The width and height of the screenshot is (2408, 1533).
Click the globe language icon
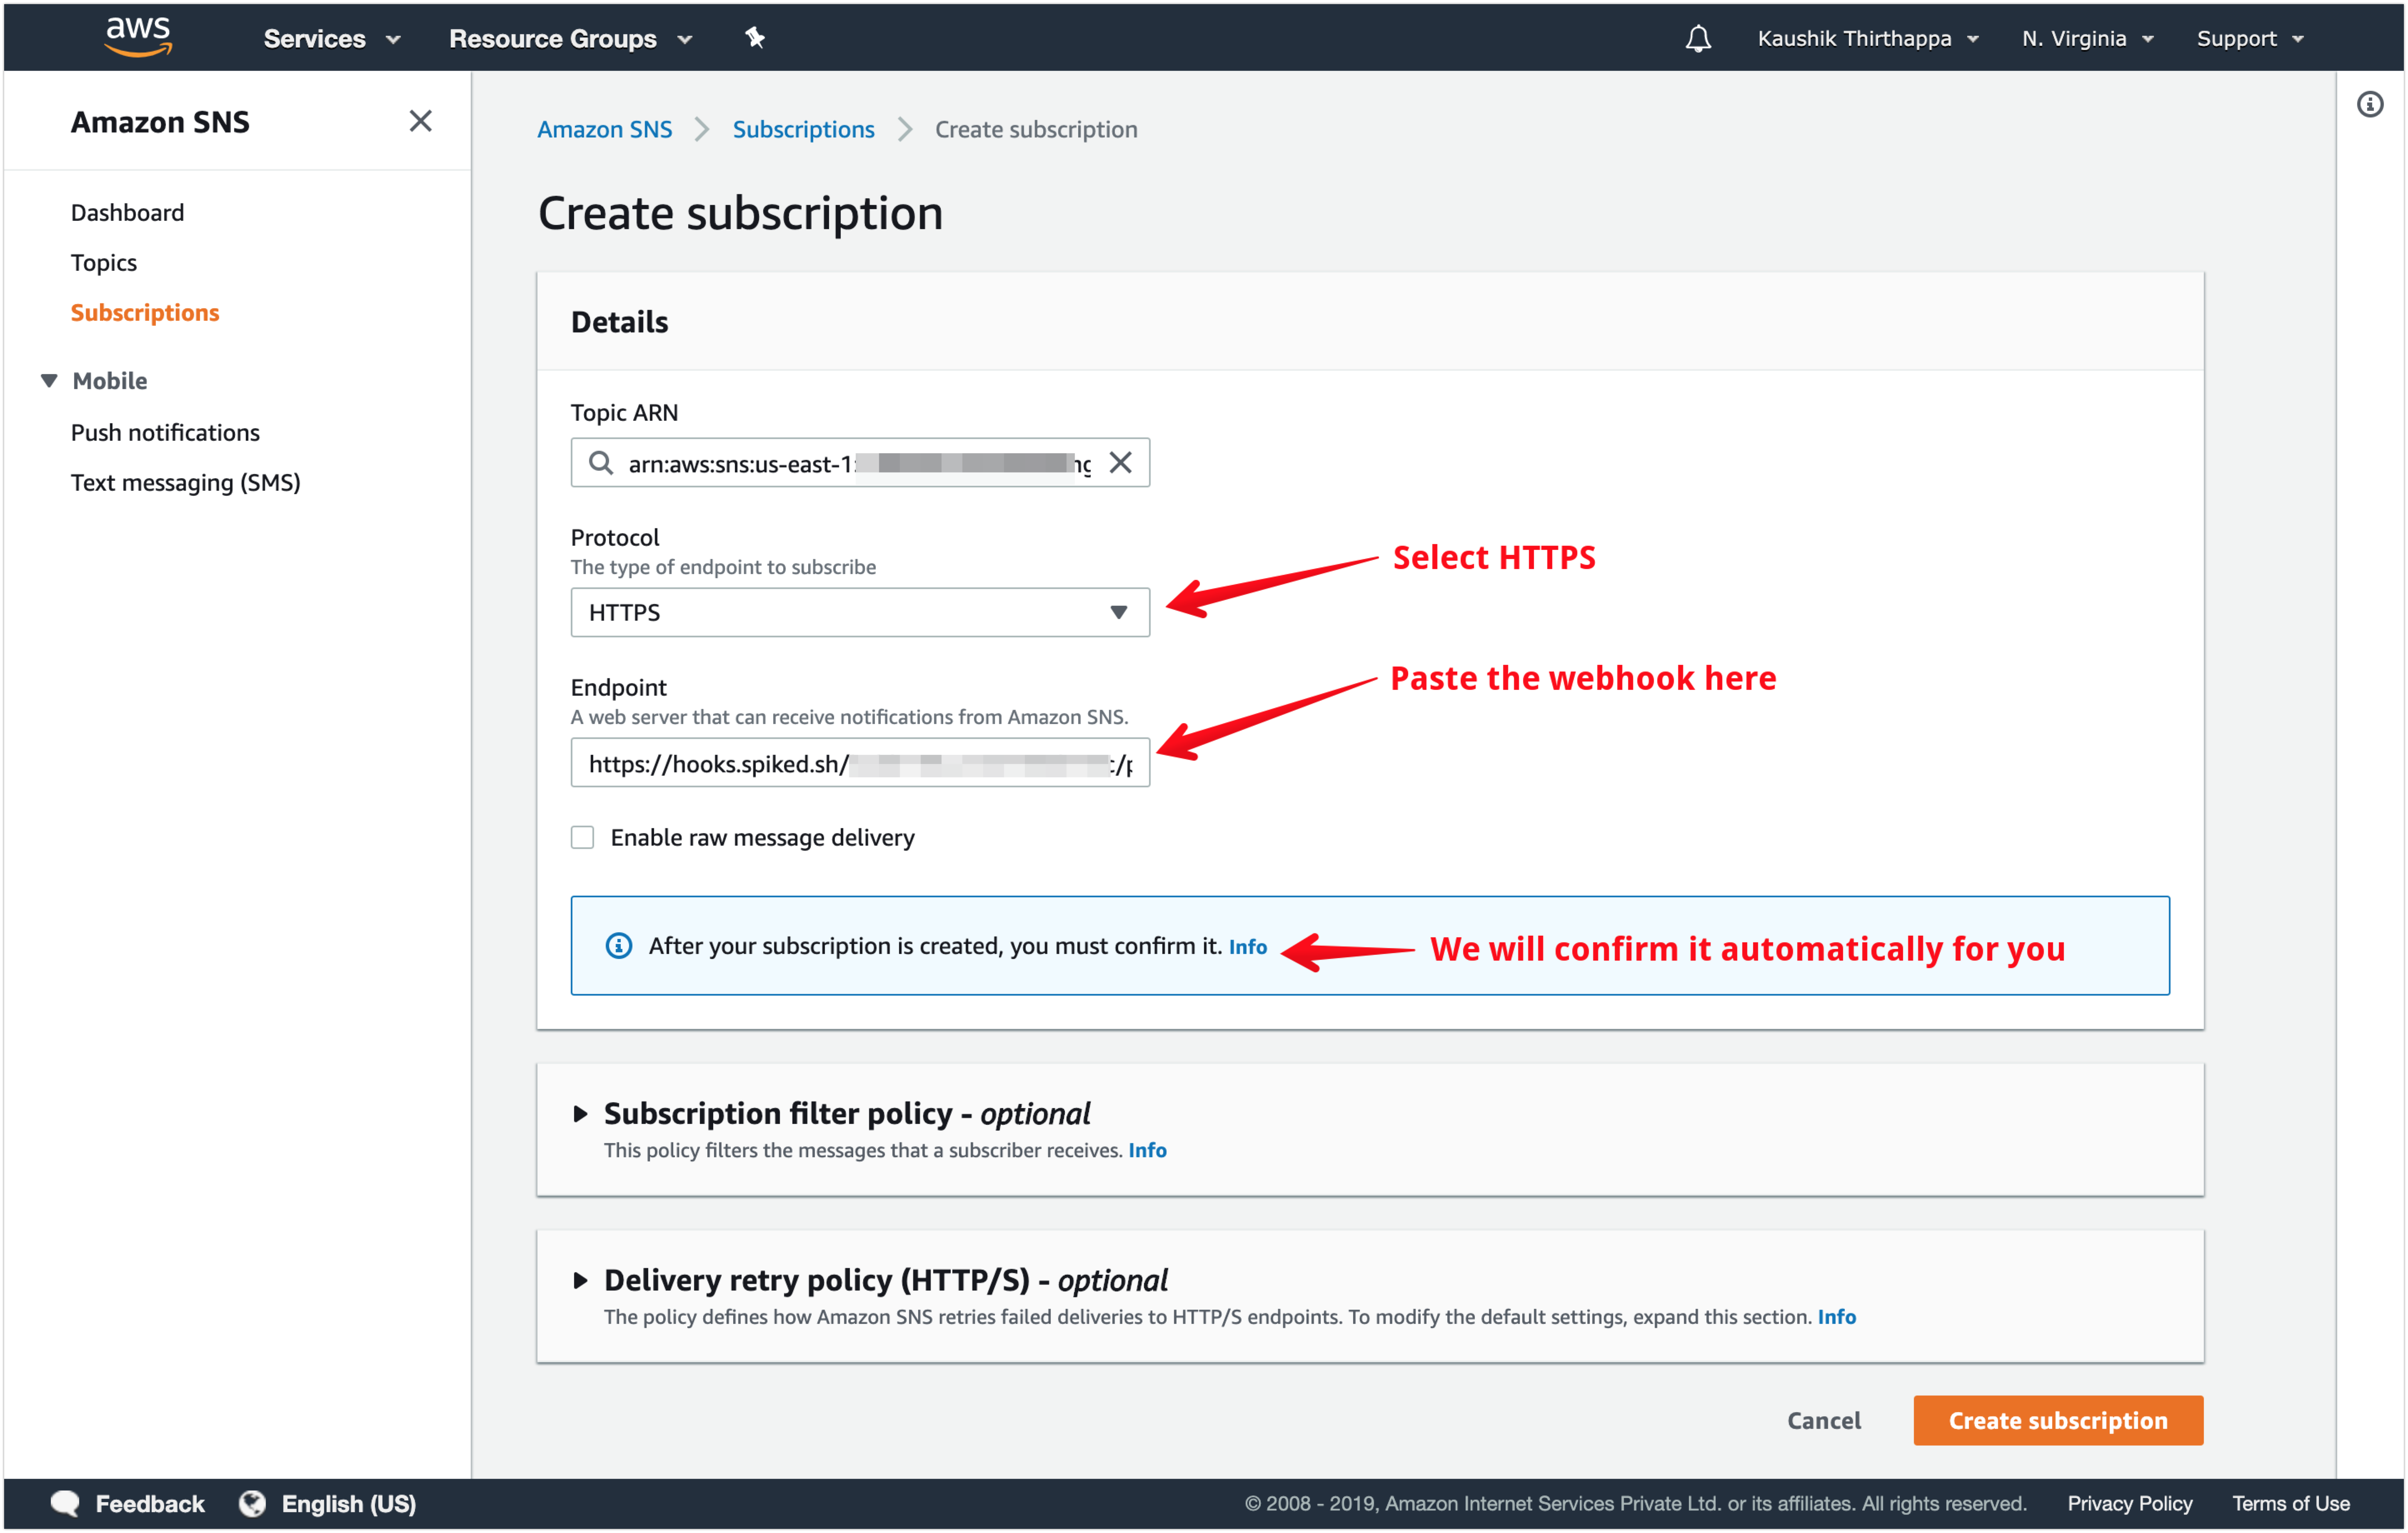252,1503
